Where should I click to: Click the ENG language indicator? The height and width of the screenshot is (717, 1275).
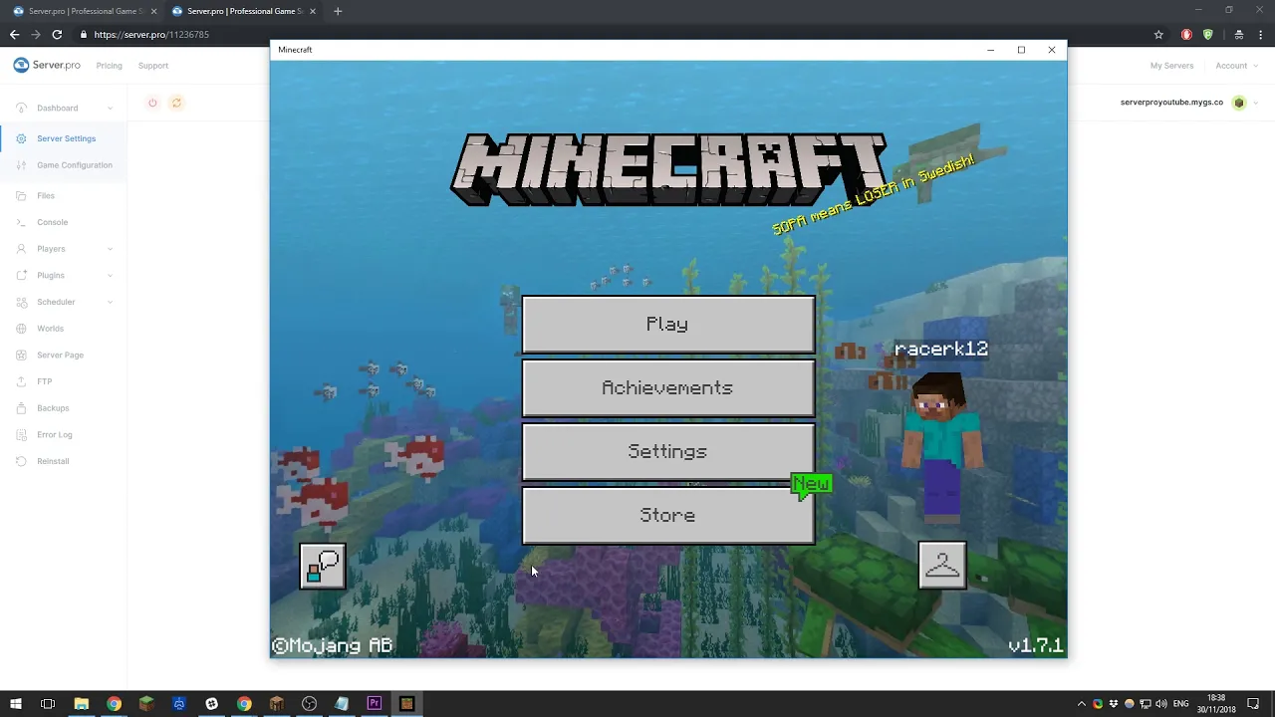1181,704
